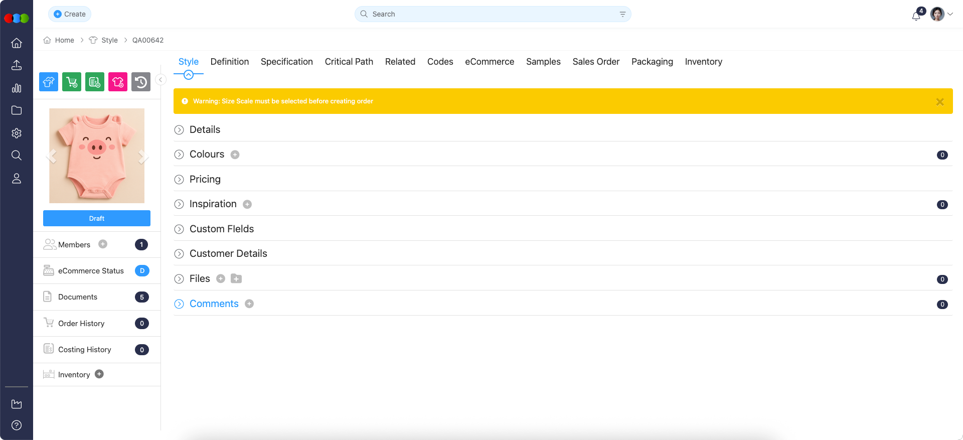Open the notifications bell
This screenshot has width=963, height=440.
click(916, 16)
